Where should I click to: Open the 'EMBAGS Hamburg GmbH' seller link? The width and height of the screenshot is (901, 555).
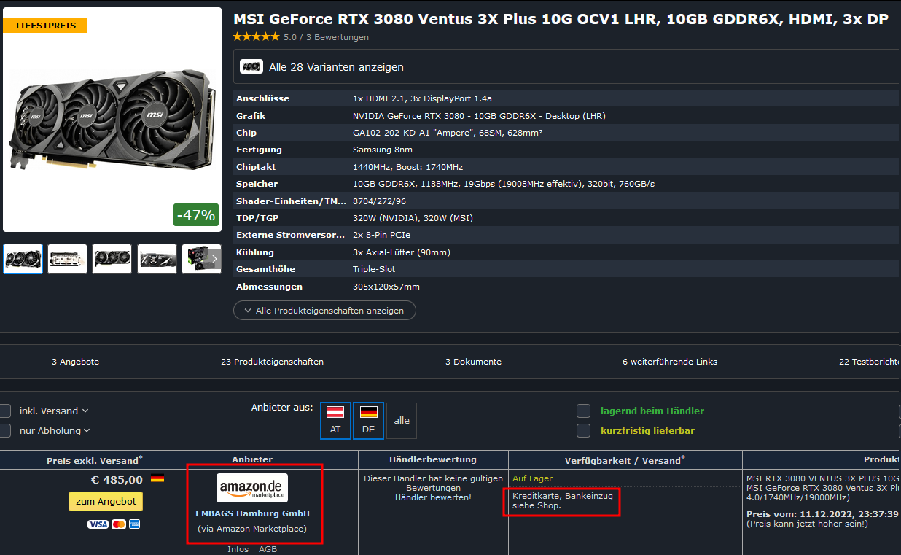pyautogui.click(x=252, y=513)
